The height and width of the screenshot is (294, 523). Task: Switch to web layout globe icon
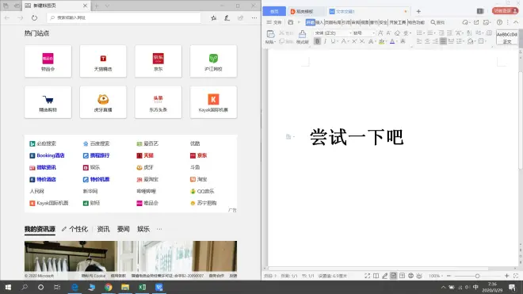(411, 276)
